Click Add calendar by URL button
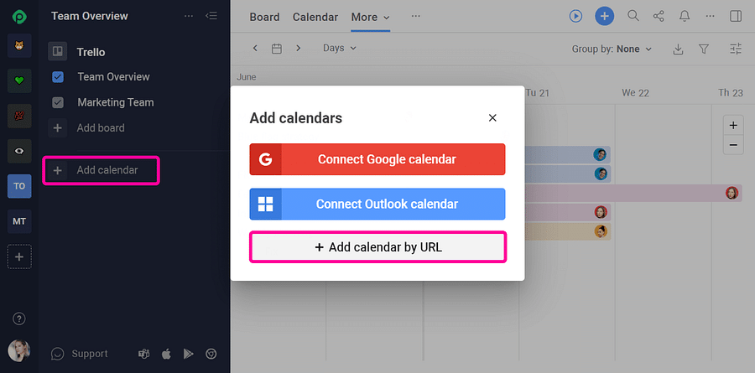The width and height of the screenshot is (755, 373). 377,247
